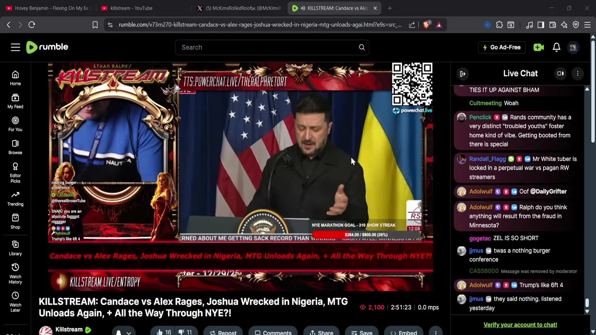Click the Go Ad-Free button
Image resolution: width=596 pixels, height=335 pixels.
501,47
